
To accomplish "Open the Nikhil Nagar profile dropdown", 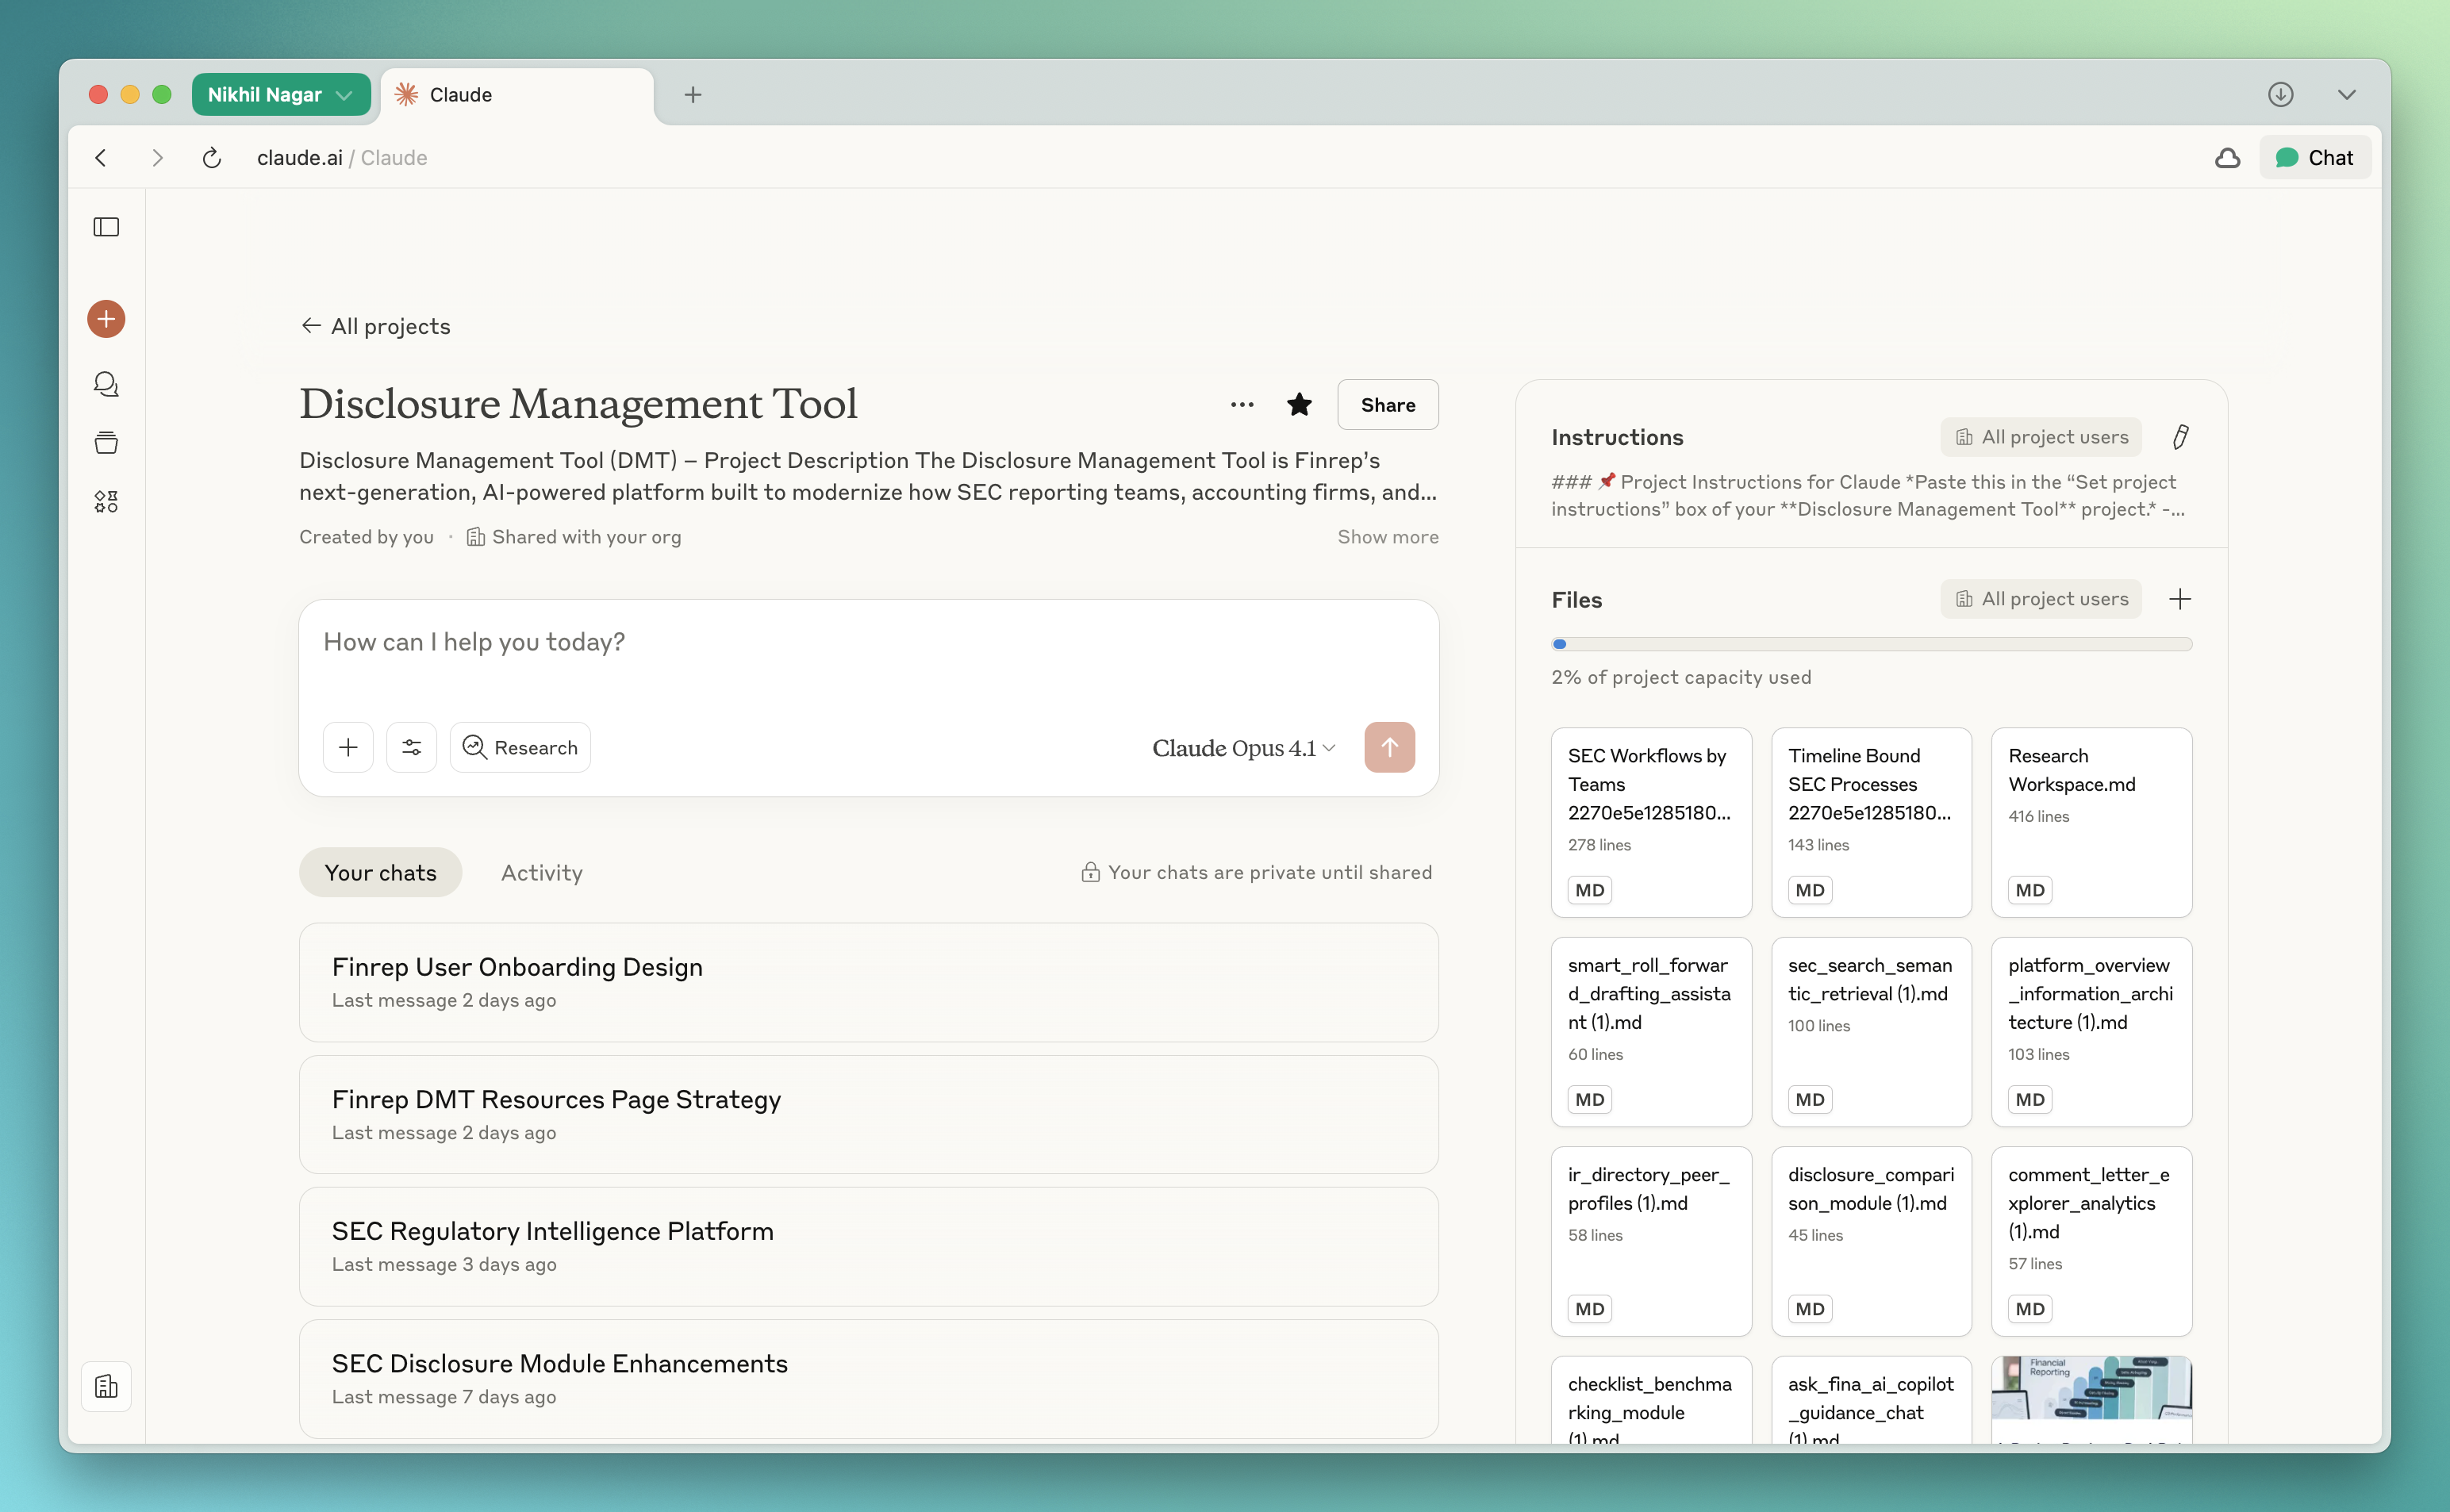I will click(x=280, y=94).
